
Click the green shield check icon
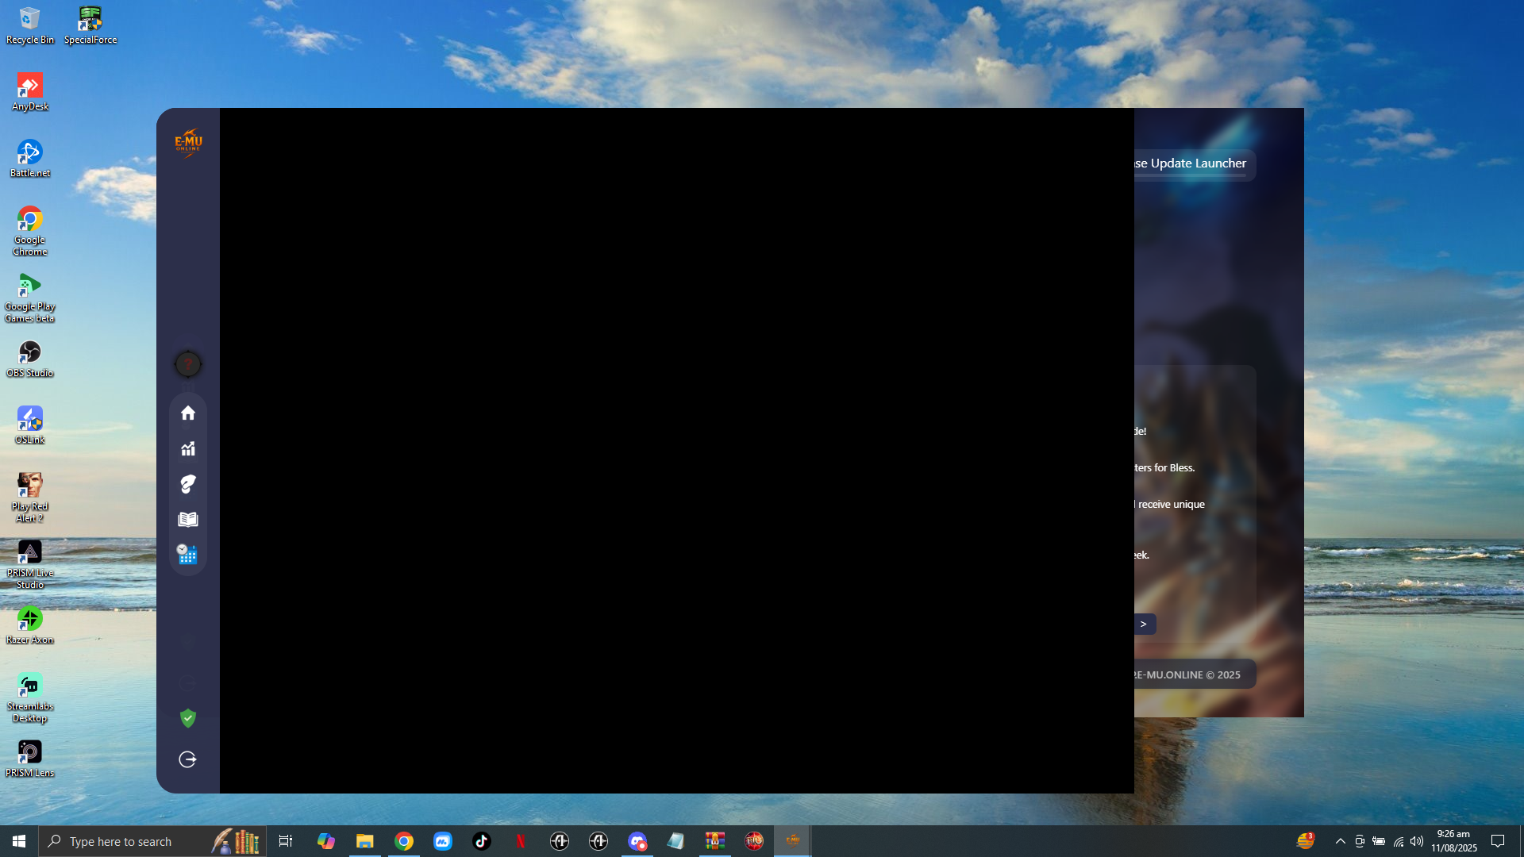tap(188, 718)
